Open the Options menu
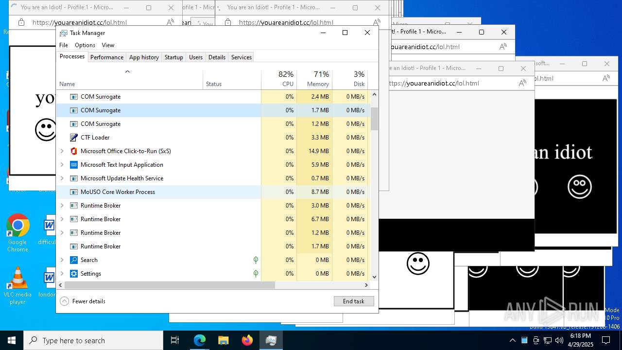This screenshot has height=350, width=622. click(x=85, y=45)
